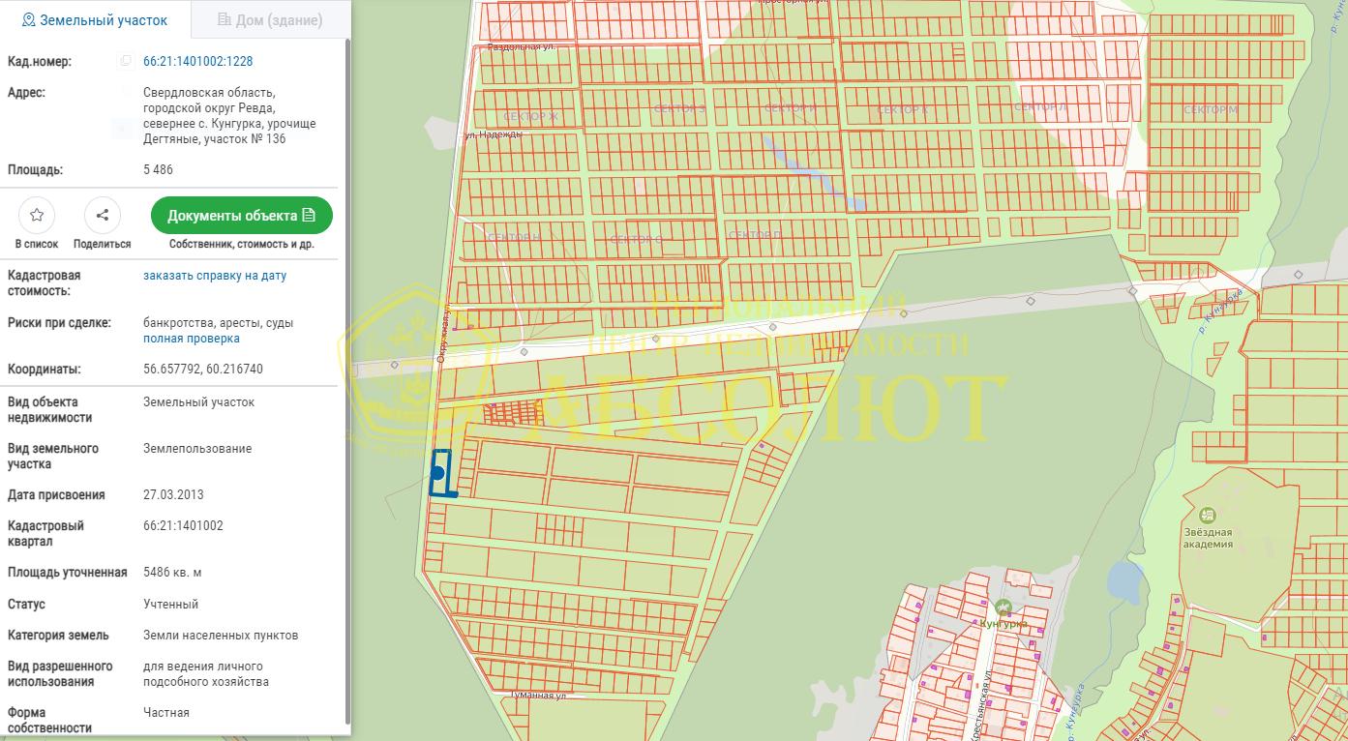Select the area value 5 486
Viewport: 1348px width, 741px height.
(x=158, y=170)
